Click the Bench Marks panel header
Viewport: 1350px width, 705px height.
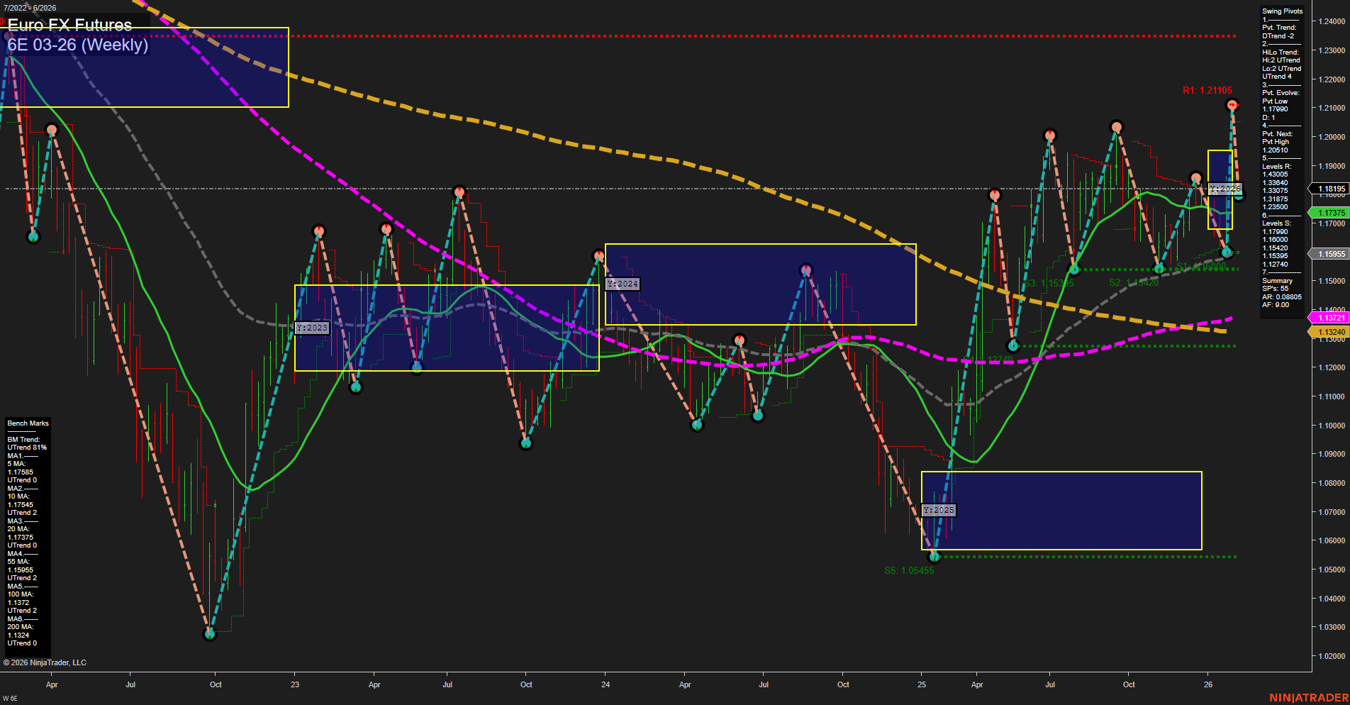[x=27, y=423]
